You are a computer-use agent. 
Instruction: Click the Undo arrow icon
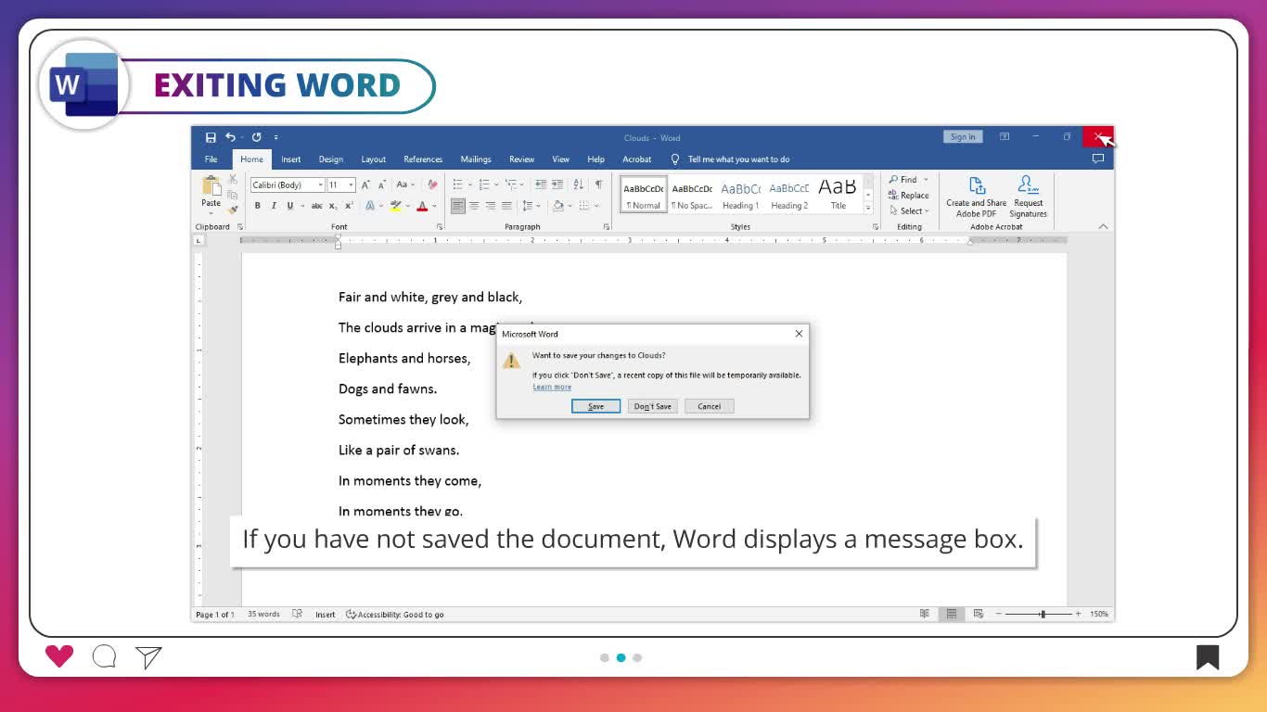pos(230,137)
